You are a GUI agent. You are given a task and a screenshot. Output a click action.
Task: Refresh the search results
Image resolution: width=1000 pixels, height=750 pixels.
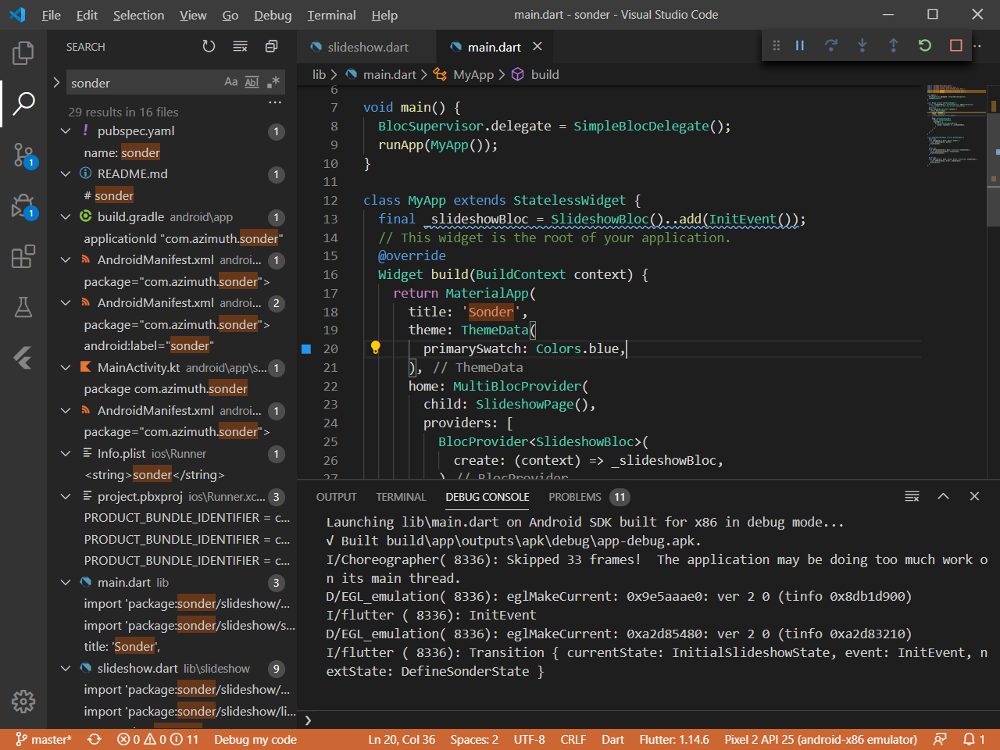(209, 46)
